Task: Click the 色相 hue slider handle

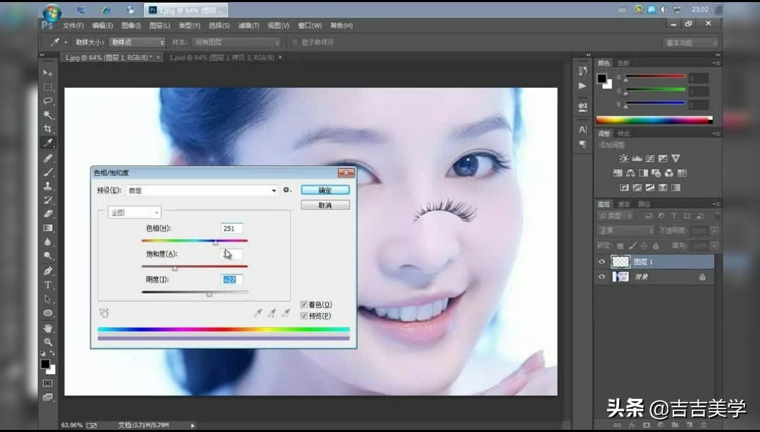Action: (216, 242)
